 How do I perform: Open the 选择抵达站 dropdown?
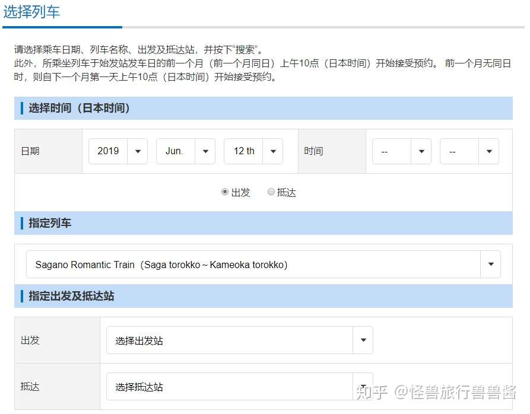pyautogui.click(x=240, y=387)
